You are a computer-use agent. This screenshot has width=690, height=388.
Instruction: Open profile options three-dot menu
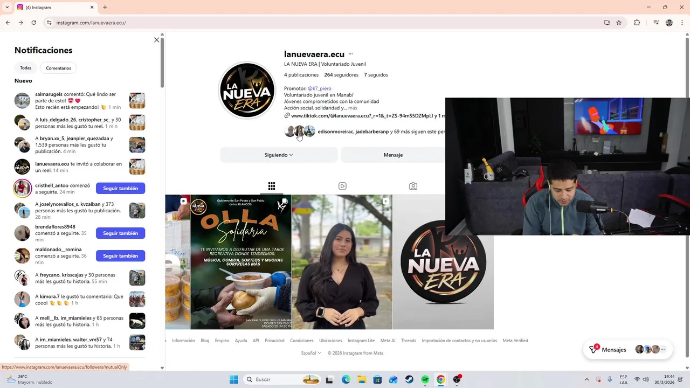(x=350, y=54)
